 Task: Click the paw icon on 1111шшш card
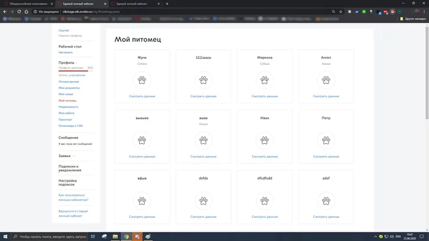pos(203,80)
